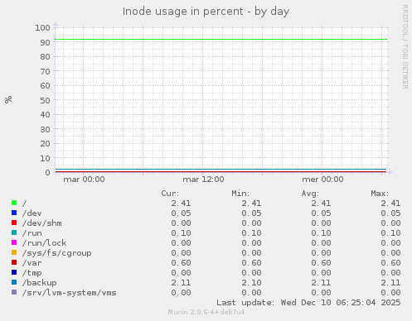The height and width of the screenshot is (321, 412).
Task: Click the Cur value 0.10 for /run
Action: [181, 233]
